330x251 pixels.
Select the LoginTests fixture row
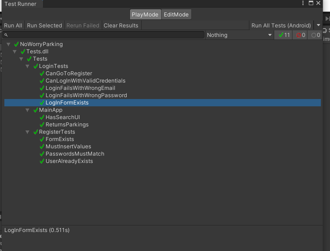162,66
